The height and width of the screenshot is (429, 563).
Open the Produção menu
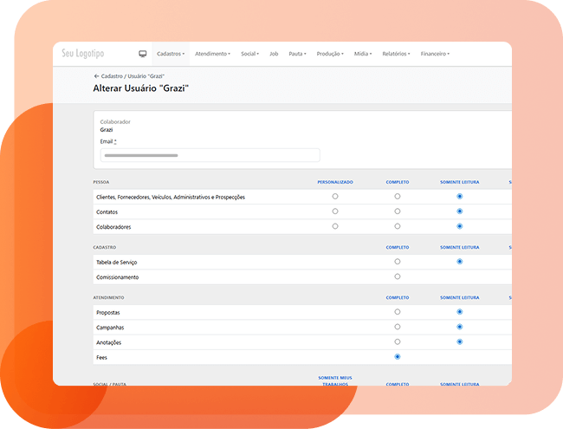[330, 54]
